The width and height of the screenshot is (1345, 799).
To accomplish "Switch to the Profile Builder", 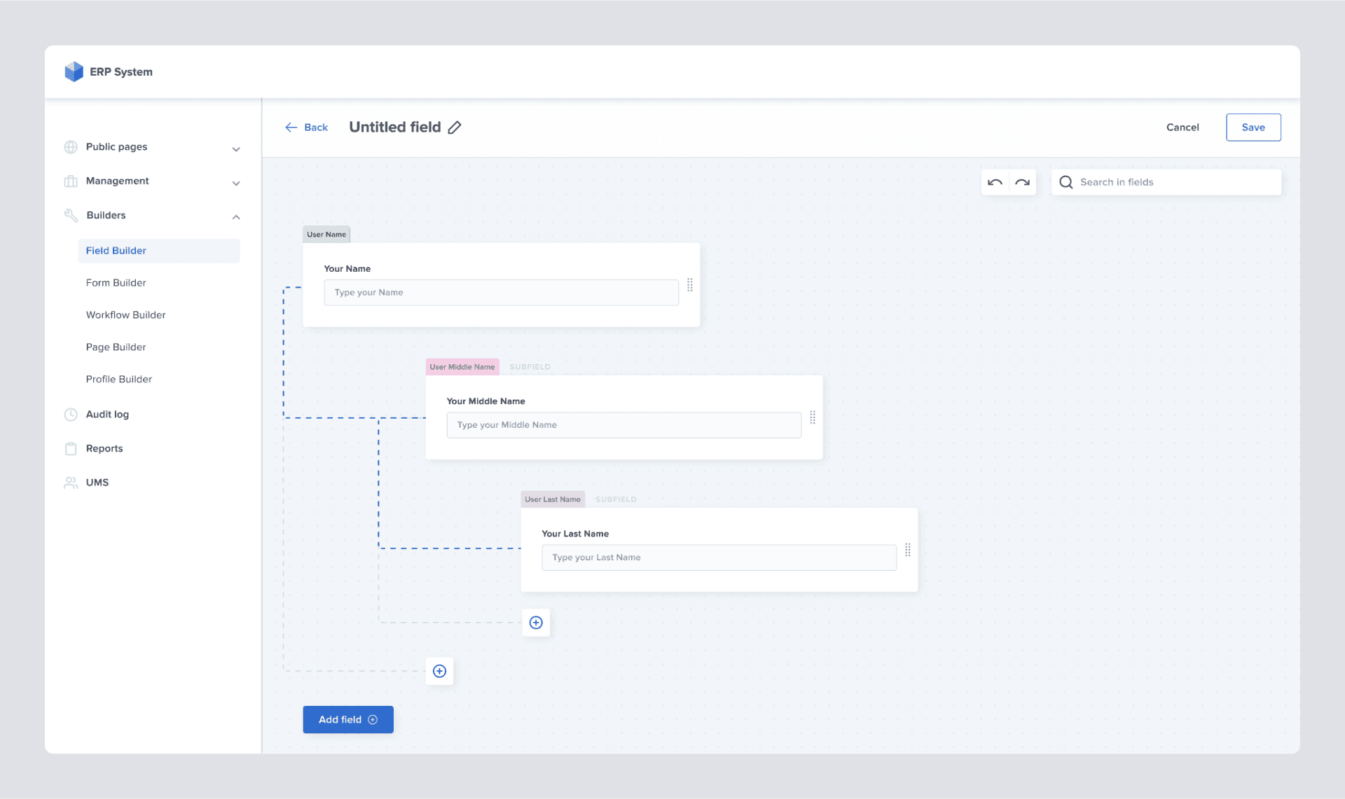I will pyautogui.click(x=118, y=379).
